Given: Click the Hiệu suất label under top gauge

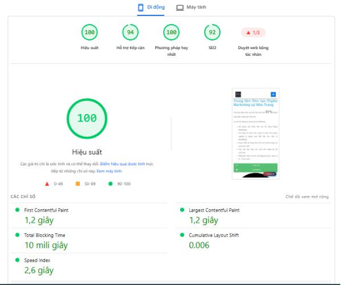Looking at the screenshot, I should pos(89,48).
